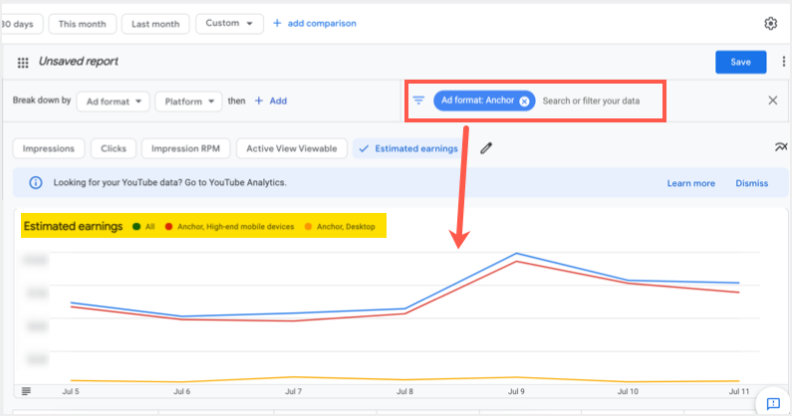The height and width of the screenshot is (416, 792).
Task: Open the three-dot more options menu
Action: pyautogui.click(x=783, y=62)
